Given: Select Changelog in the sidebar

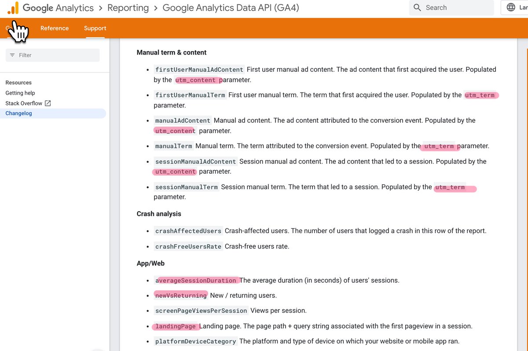Looking at the screenshot, I should [x=19, y=113].
